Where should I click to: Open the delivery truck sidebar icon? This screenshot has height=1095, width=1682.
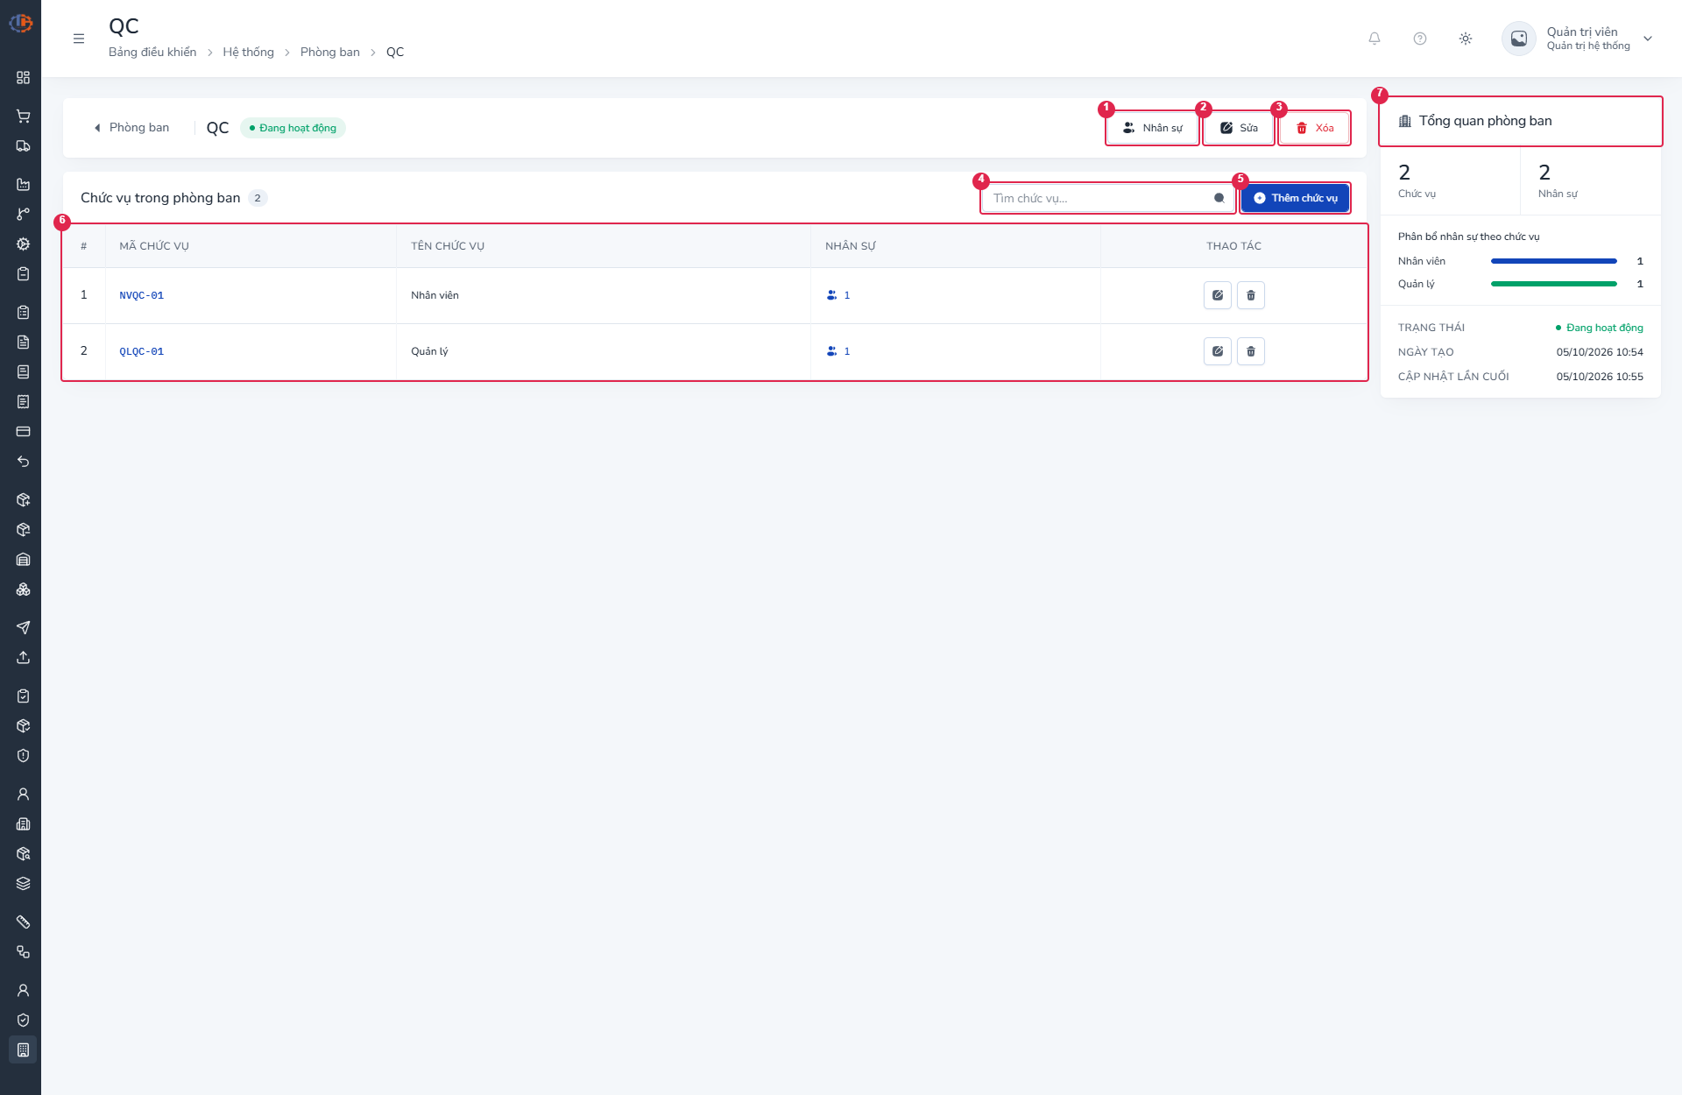click(x=24, y=145)
